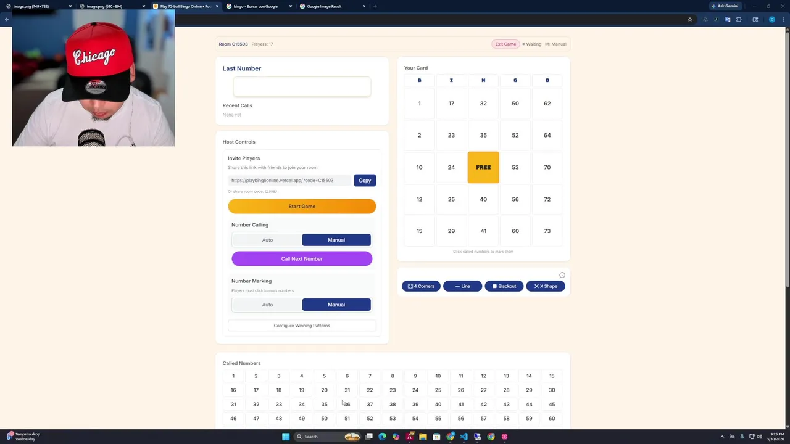790x444 pixels.
Task: Mark number 1 on your card
Action: pos(419,104)
